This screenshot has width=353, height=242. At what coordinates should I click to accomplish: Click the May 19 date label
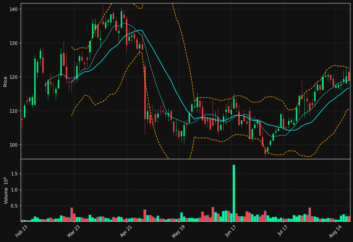coord(179,231)
